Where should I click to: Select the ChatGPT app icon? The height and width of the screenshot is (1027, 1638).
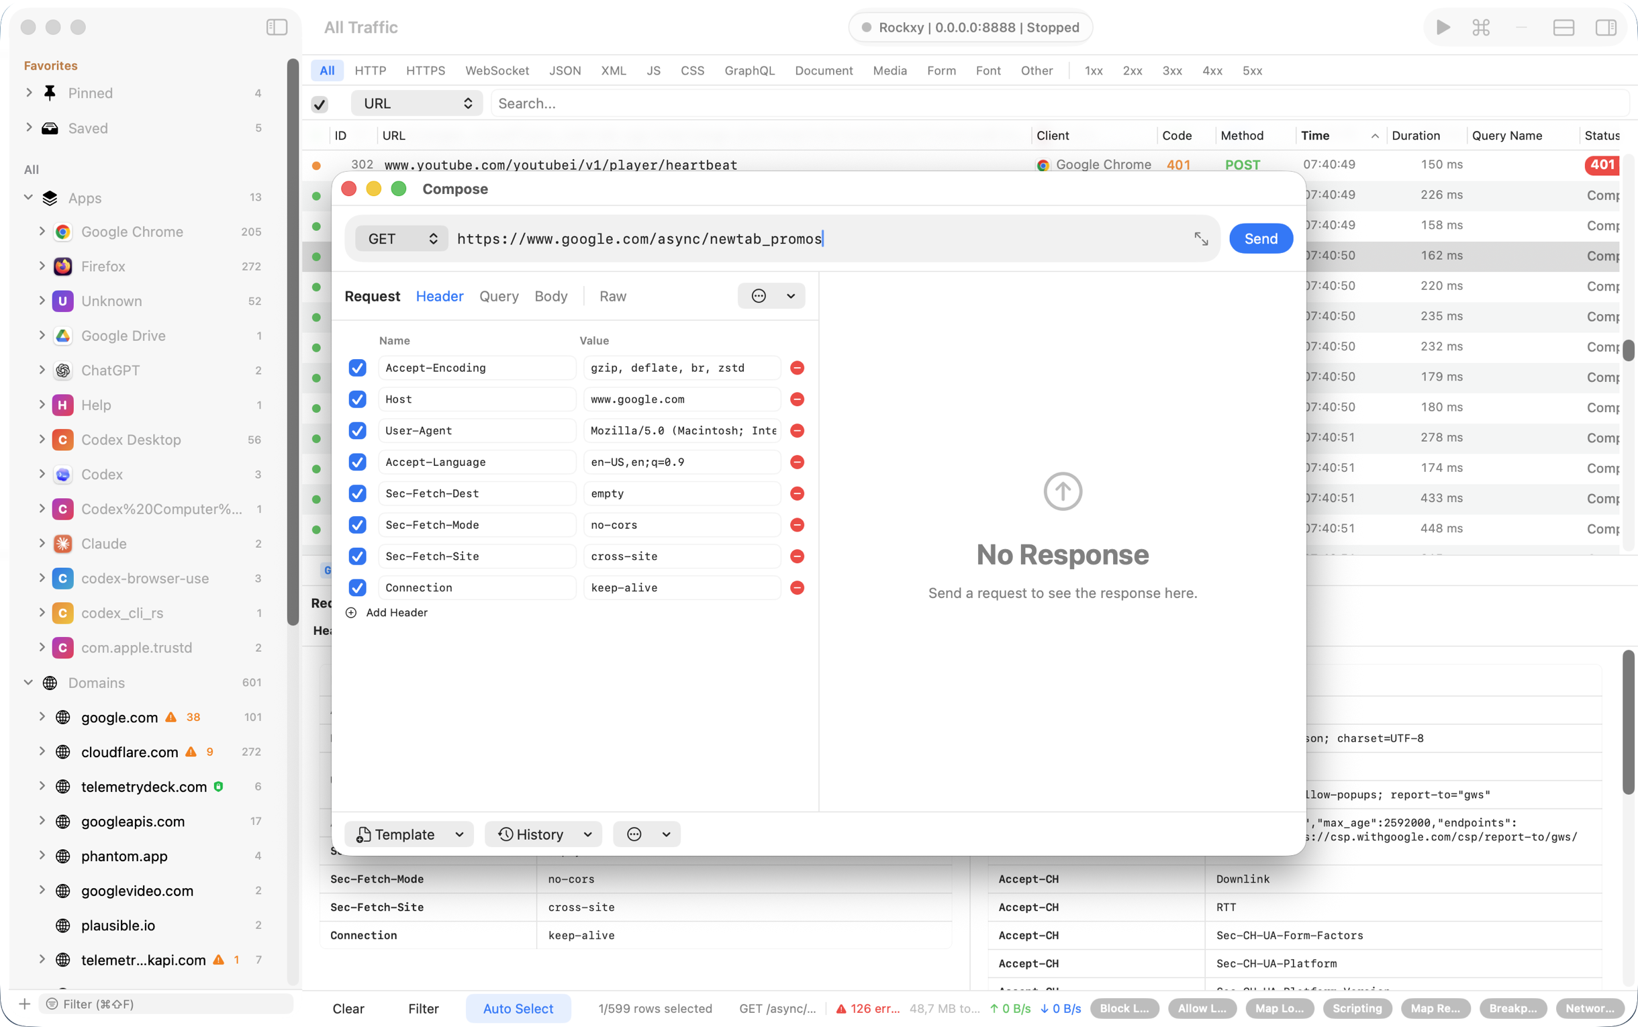click(62, 370)
